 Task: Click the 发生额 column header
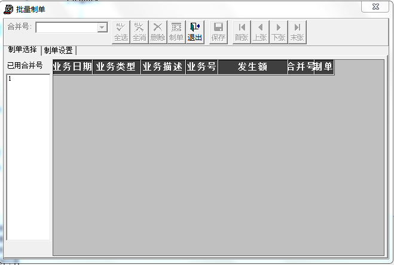point(253,67)
